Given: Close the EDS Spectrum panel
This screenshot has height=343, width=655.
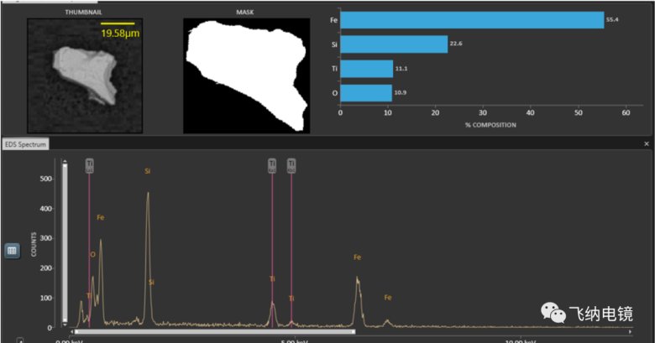Looking at the screenshot, I should click(646, 144).
